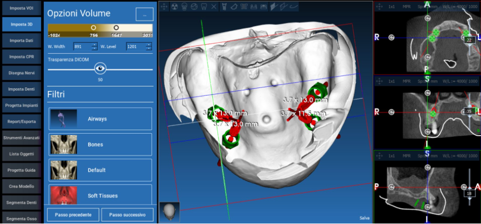This screenshot has width=481, height=224.
Task: Open the MPR mode option in coronal view
Action: point(407,81)
